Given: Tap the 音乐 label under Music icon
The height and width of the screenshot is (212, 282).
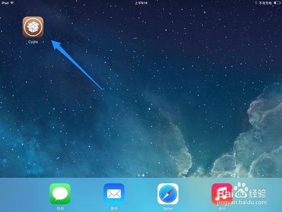Looking at the screenshot, I should tap(222, 209).
